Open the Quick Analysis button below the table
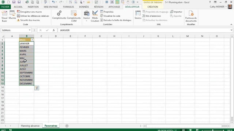The height and width of the screenshot is (131, 234). pyautogui.click(x=37, y=88)
